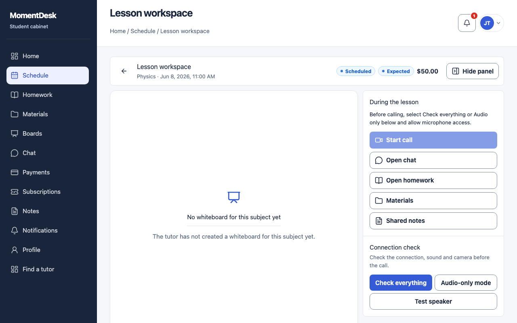The height and width of the screenshot is (323, 517).
Task: Switch to Audio-only mode
Action: (466, 283)
